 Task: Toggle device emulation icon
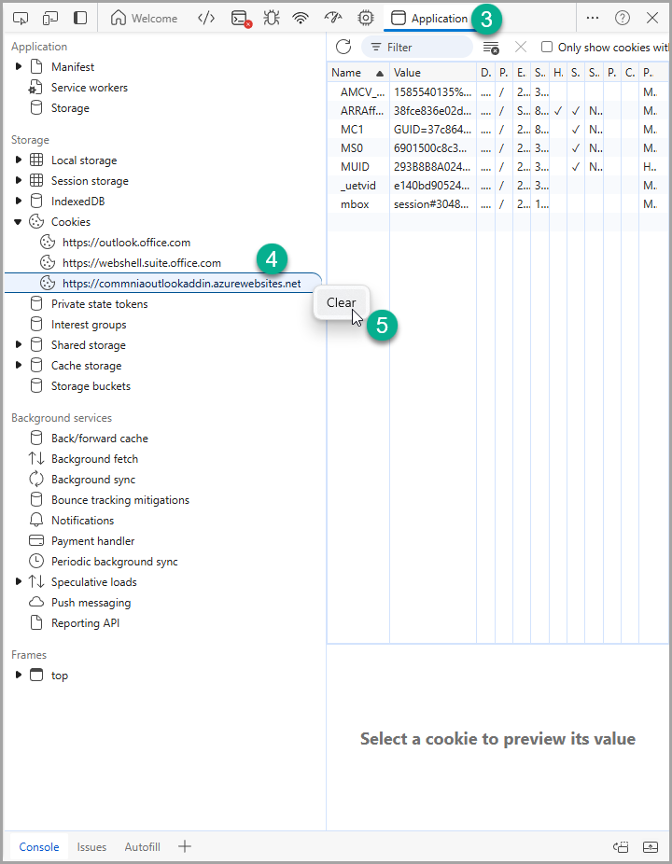pos(50,18)
